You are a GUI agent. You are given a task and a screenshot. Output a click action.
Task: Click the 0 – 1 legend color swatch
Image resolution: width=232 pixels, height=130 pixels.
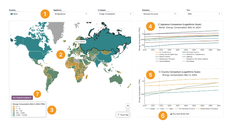tap(14, 107)
